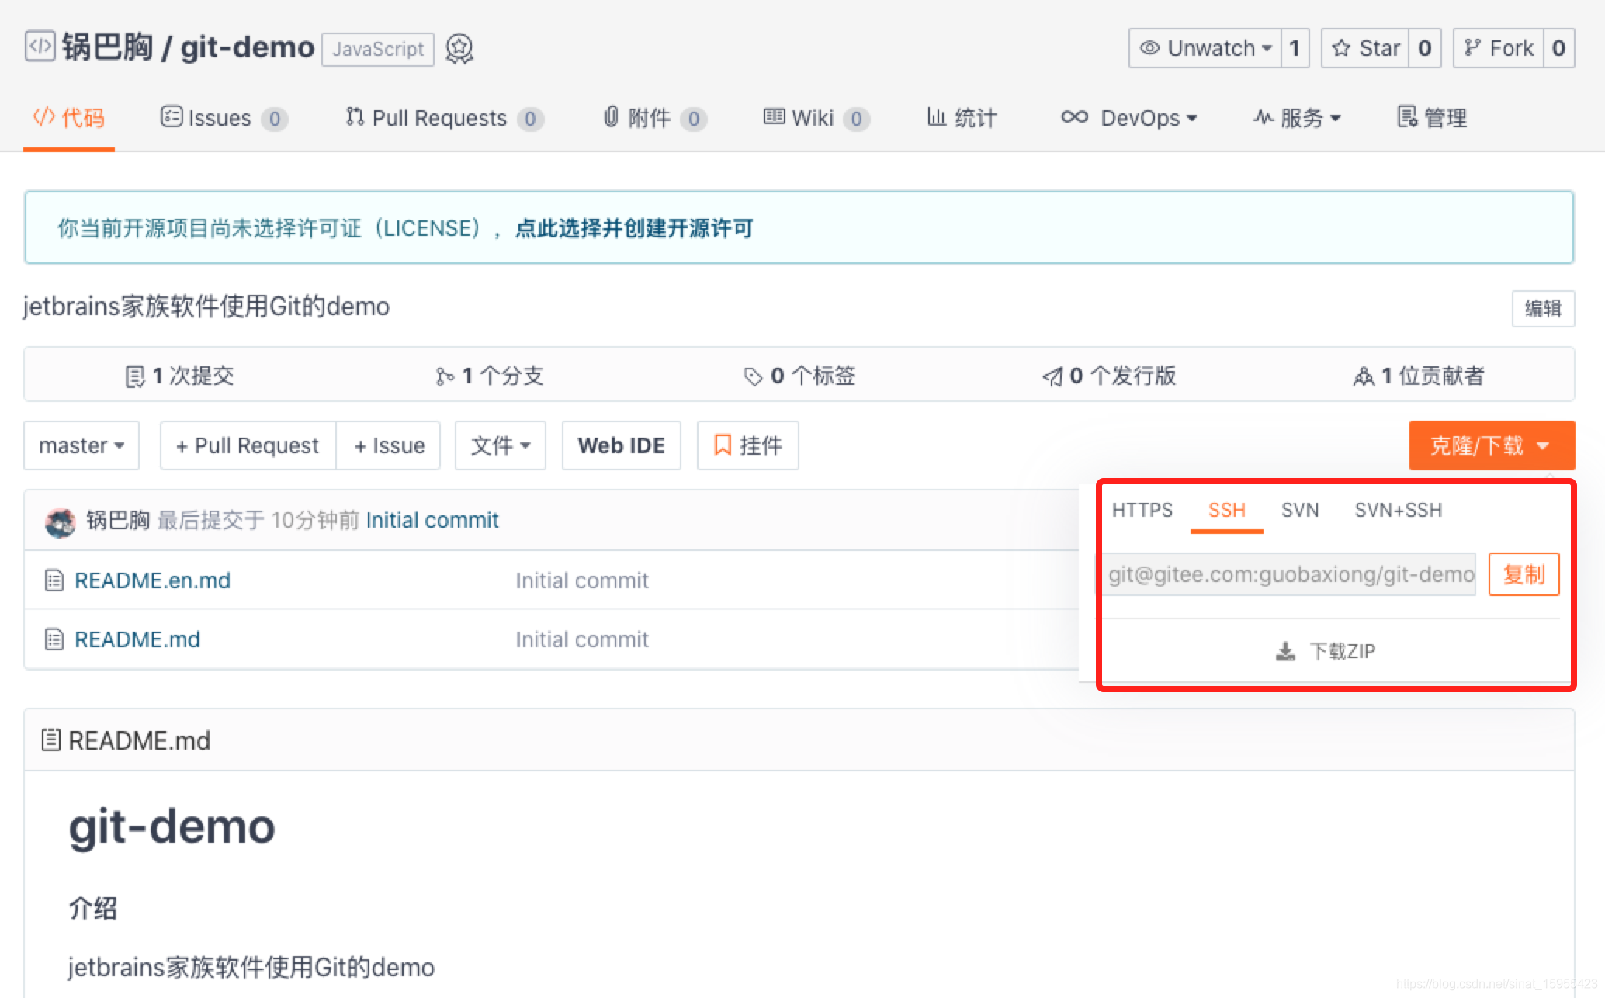Click the README.md header document icon
This screenshot has width=1605, height=998.
[x=50, y=740]
